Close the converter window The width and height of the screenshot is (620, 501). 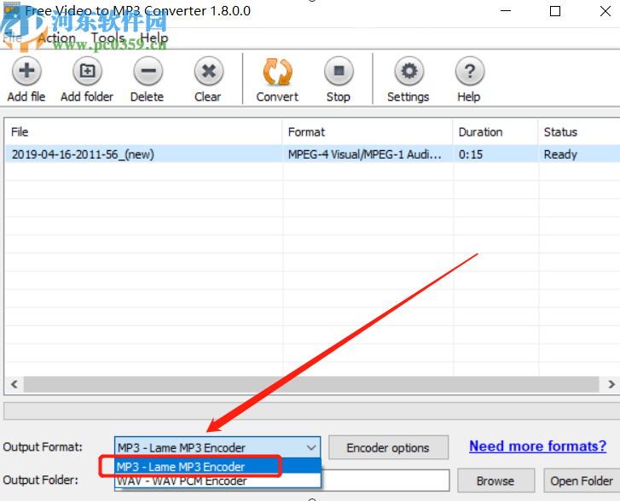click(x=605, y=11)
